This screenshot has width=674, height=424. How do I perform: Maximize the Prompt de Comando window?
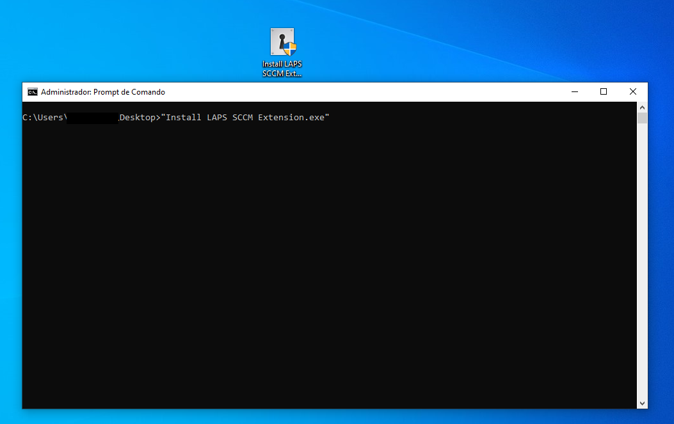click(604, 92)
